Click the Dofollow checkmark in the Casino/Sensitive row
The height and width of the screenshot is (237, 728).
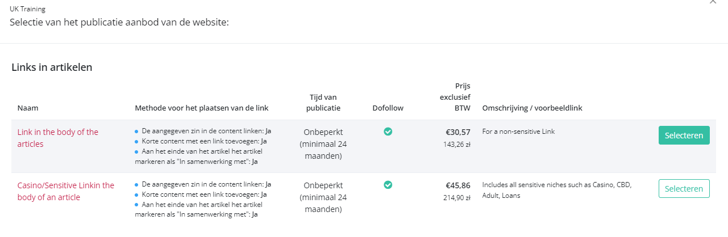pyautogui.click(x=388, y=184)
